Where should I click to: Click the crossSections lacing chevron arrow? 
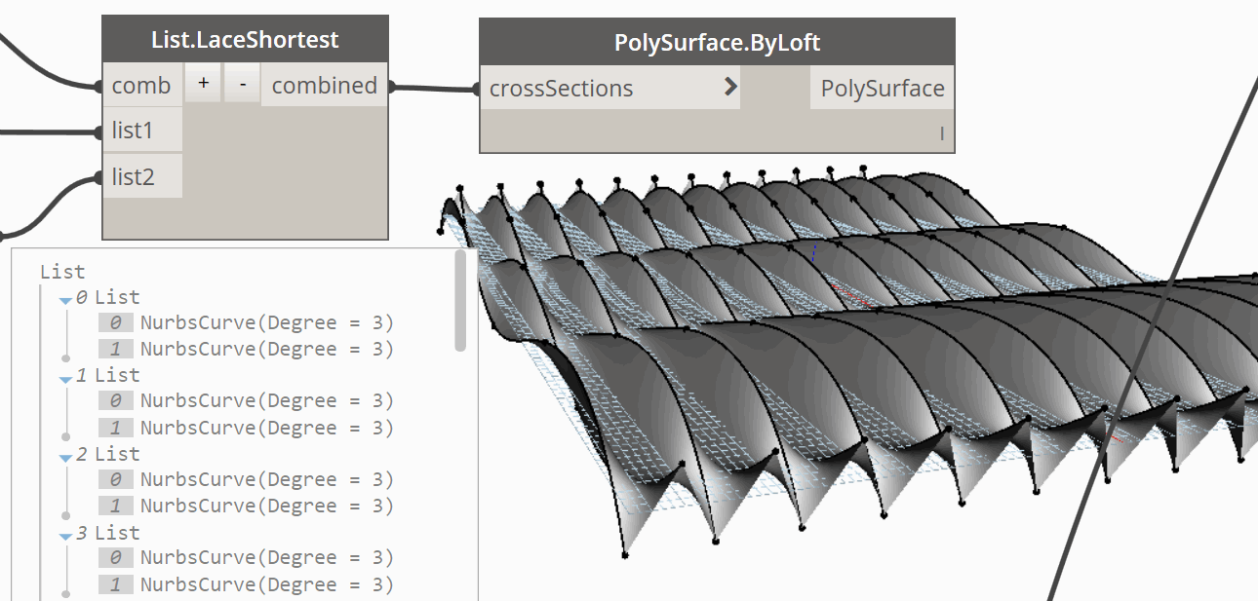coord(731,87)
